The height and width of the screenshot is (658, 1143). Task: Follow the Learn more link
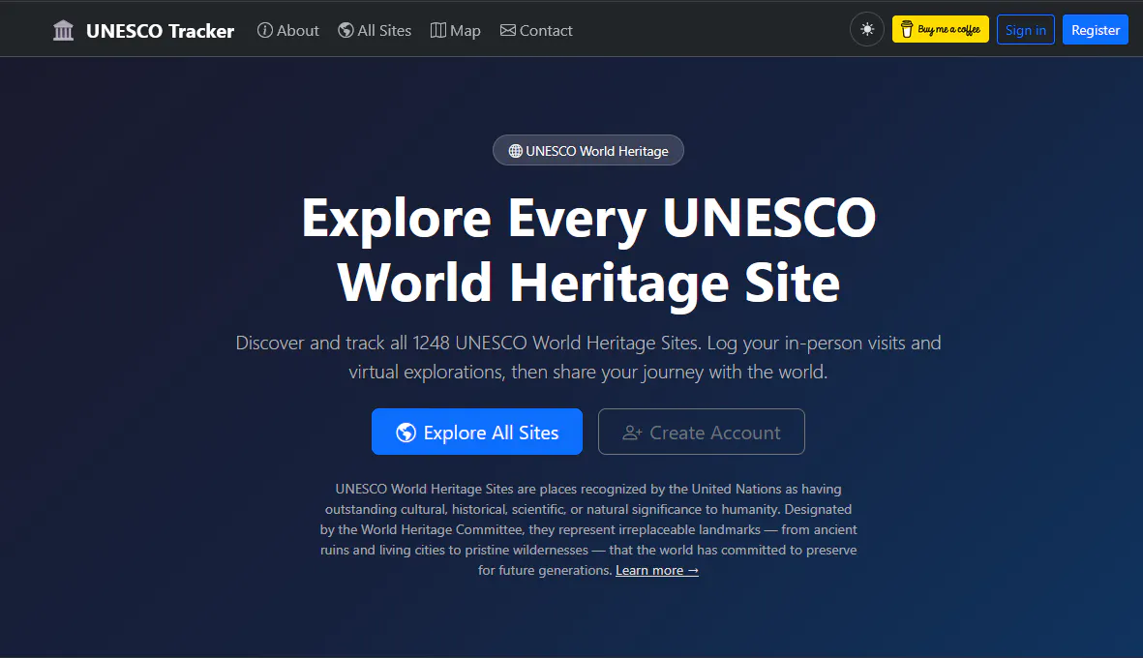tap(657, 571)
